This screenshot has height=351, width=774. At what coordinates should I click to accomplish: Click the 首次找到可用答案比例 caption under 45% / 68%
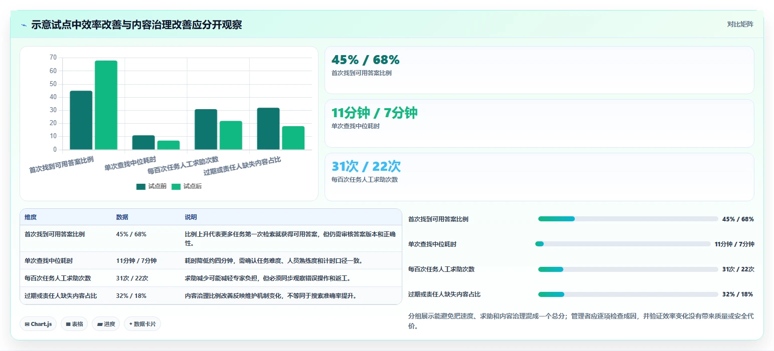coord(362,73)
